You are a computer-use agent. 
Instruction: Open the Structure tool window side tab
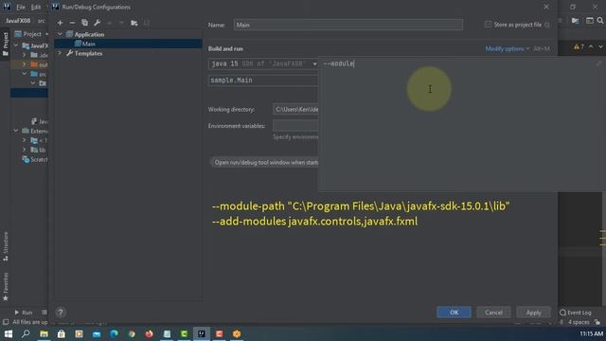[6, 246]
